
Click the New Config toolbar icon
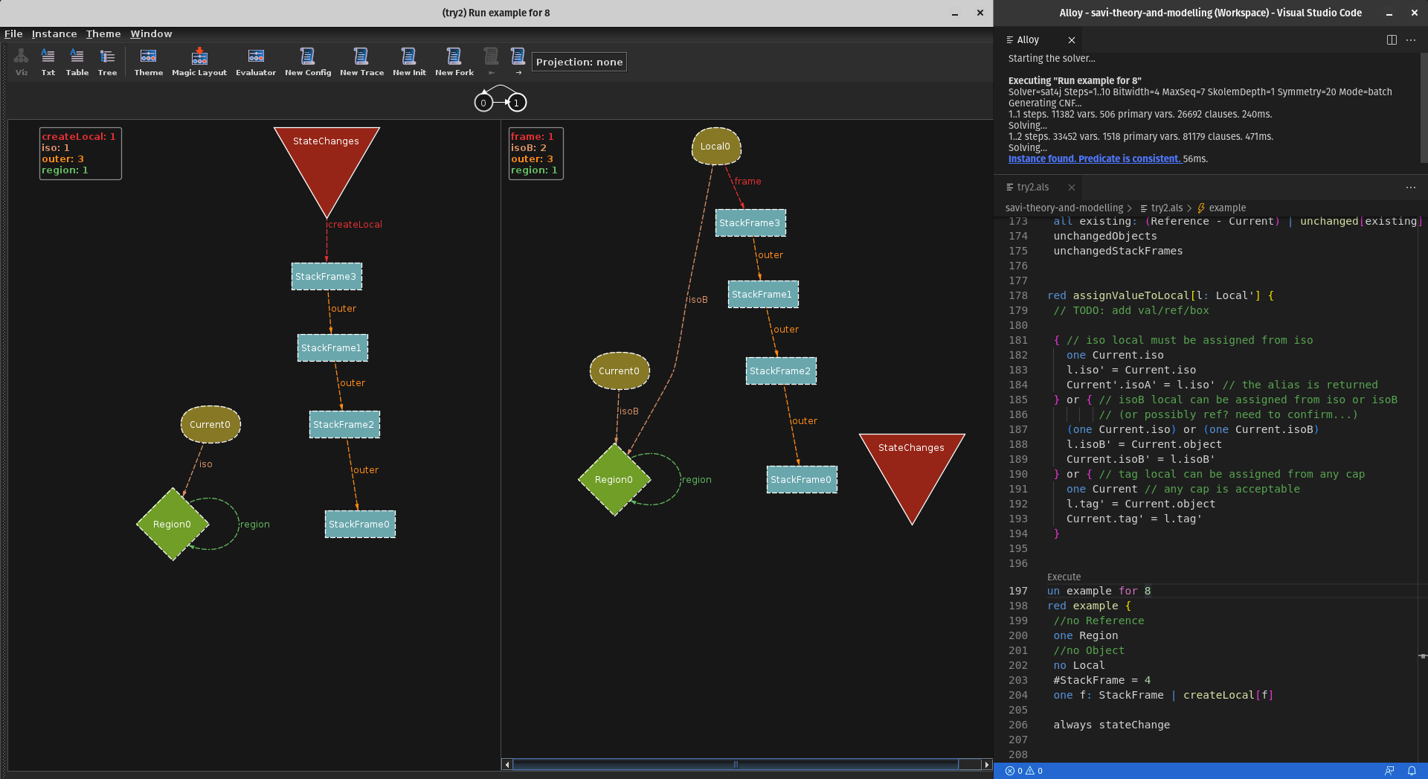(307, 62)
